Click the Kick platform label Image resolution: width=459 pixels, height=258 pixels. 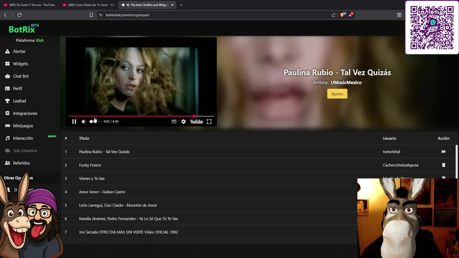40,40
